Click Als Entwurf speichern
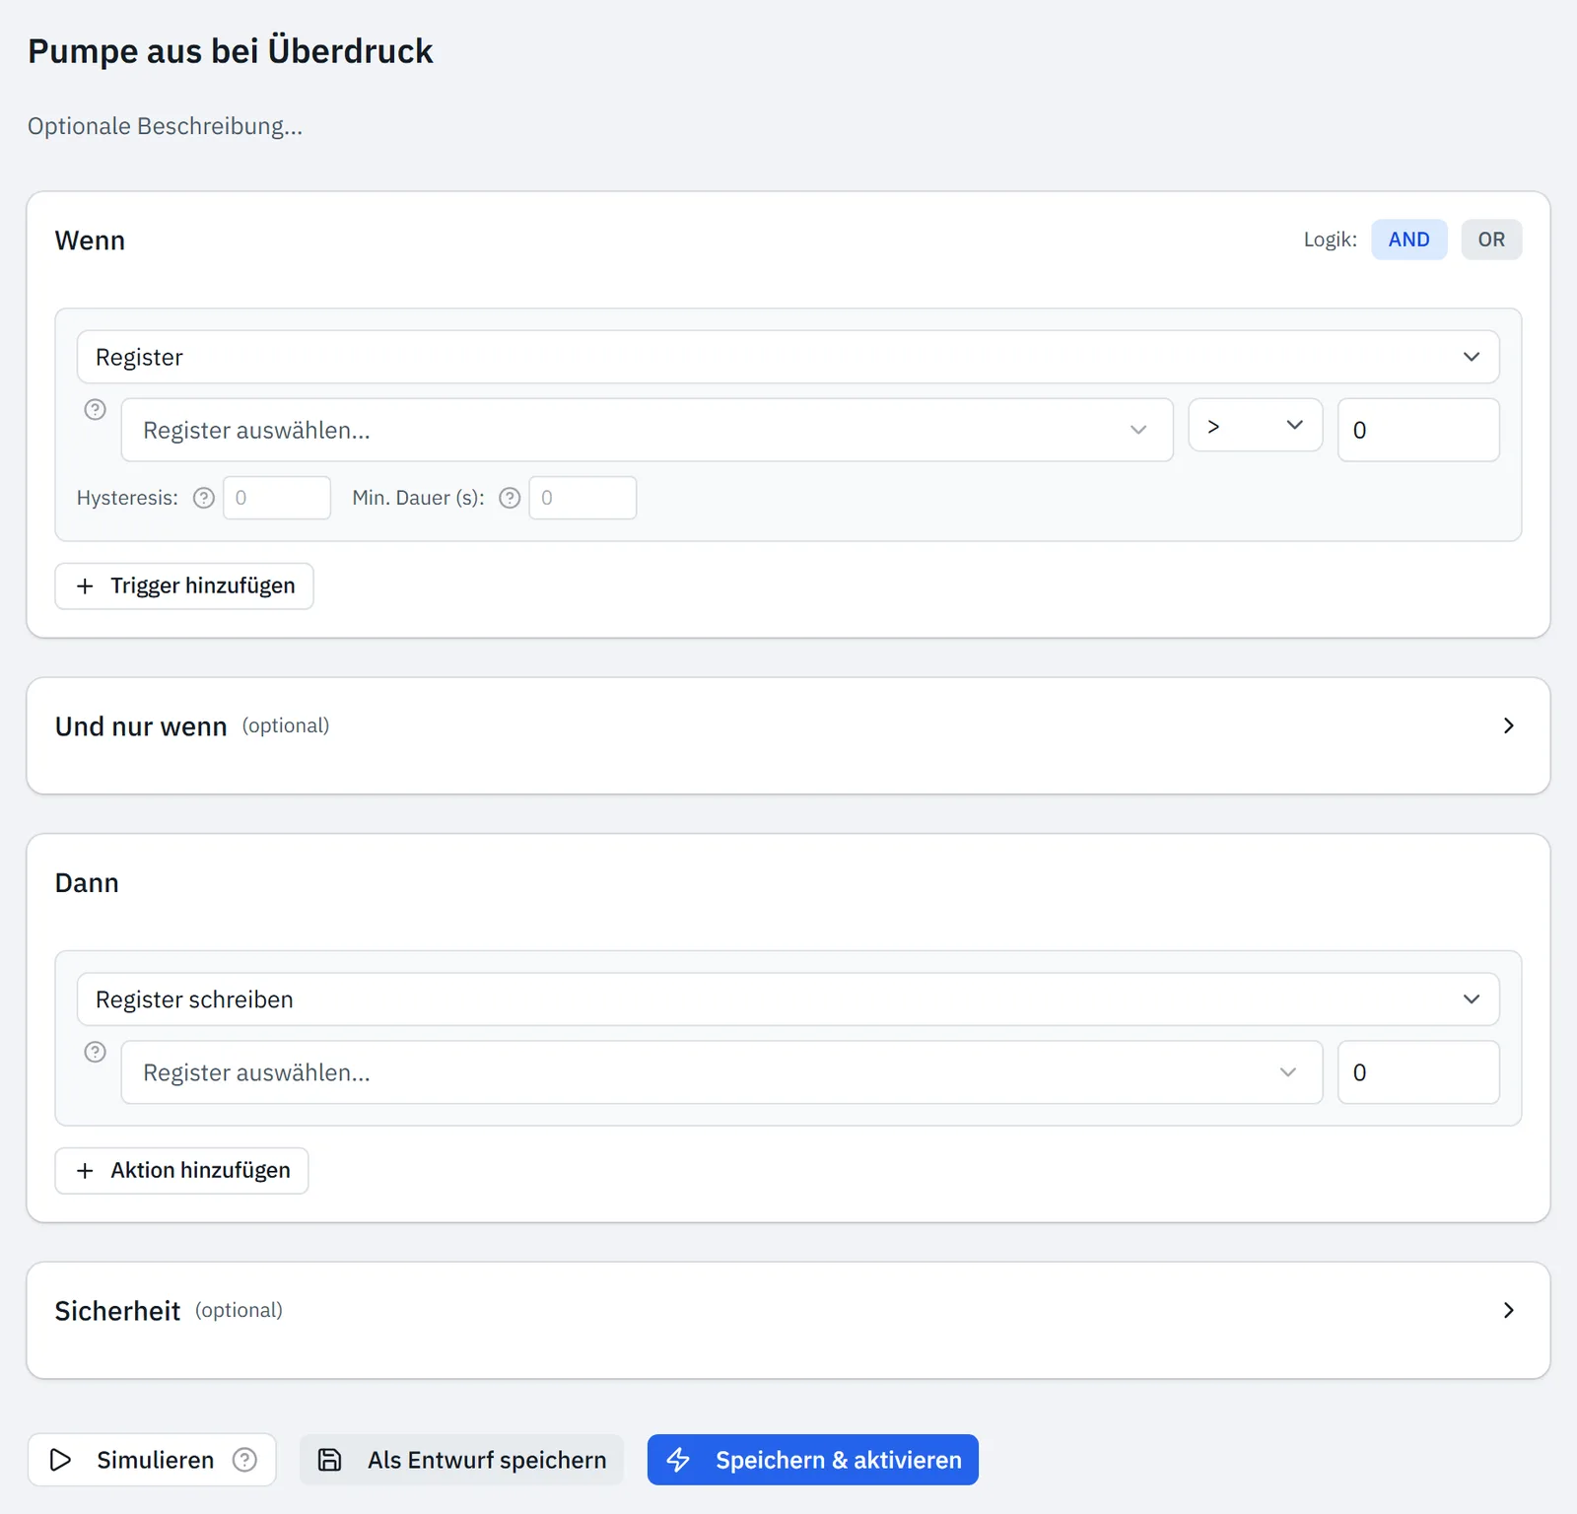Screen dimensions: 1577x1514 [461, 1460]
